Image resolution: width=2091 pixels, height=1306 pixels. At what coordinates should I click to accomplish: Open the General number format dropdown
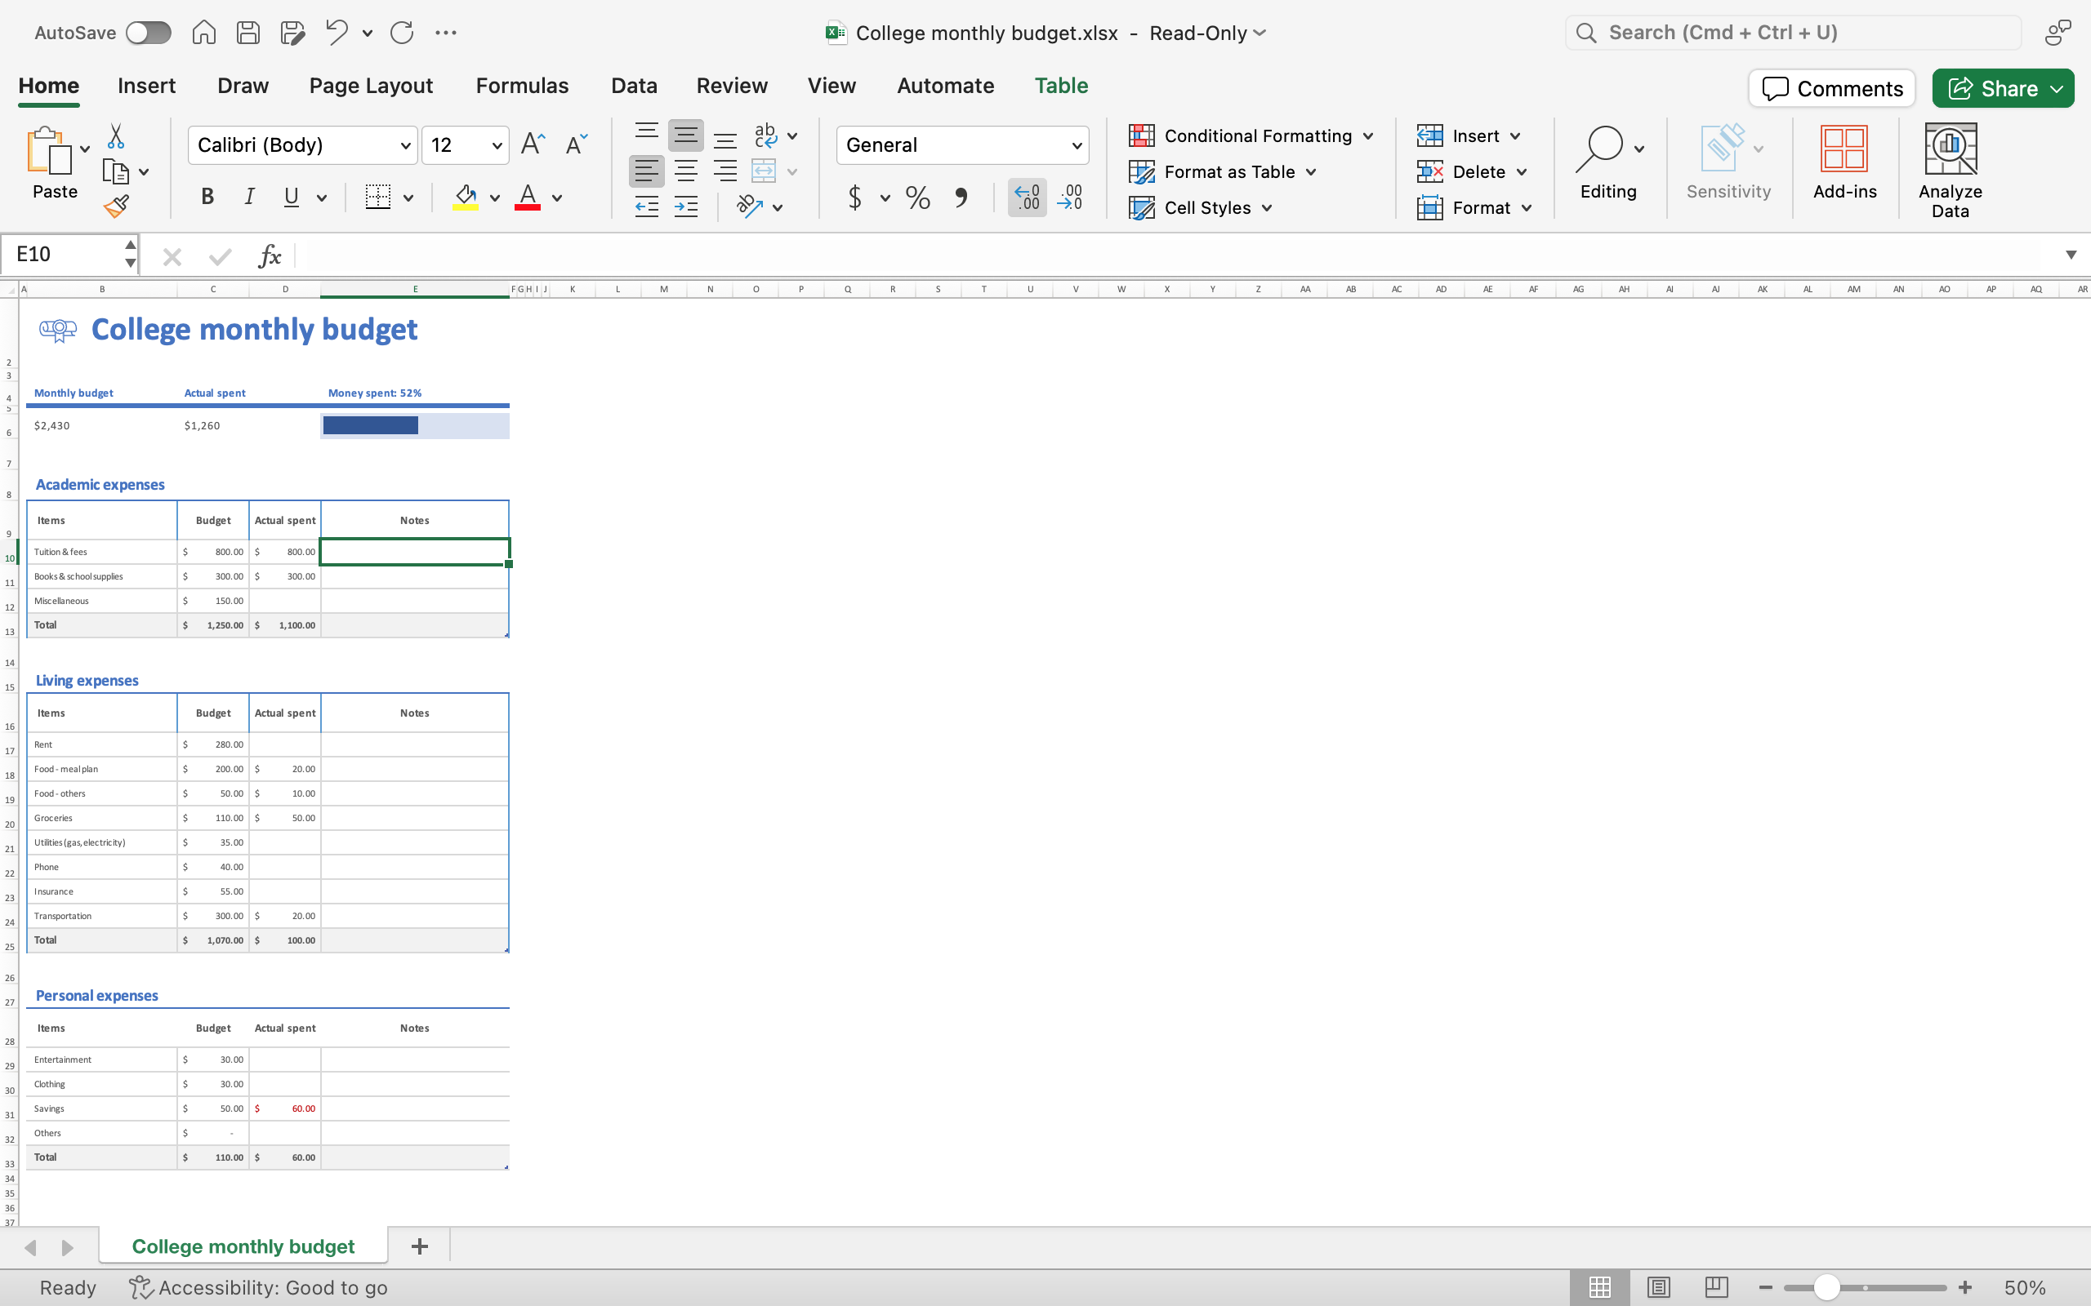(1077, 145)
